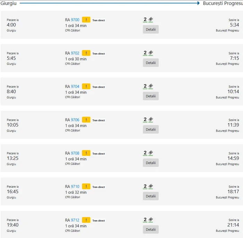
Task: Click the class 2 icon for train 9710
Action: (145, 187)
